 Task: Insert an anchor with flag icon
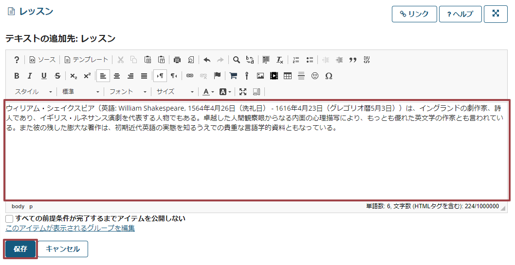click(217, 76)
